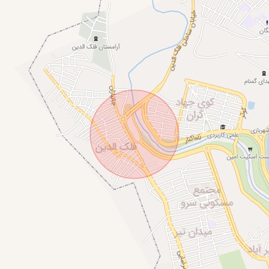Click the خیابان ساحلی فلک الدین road label
Image resolution: width=269 pixels, height=269 pixels.
click(183, 40)
